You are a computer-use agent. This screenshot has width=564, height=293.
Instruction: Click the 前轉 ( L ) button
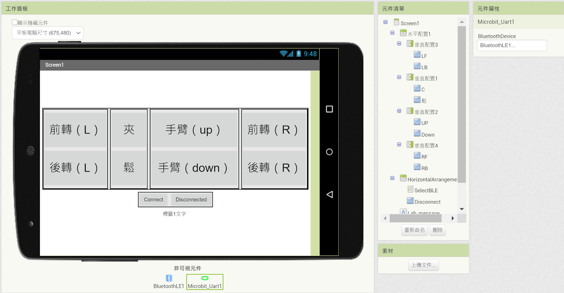(x=75, y=130)
